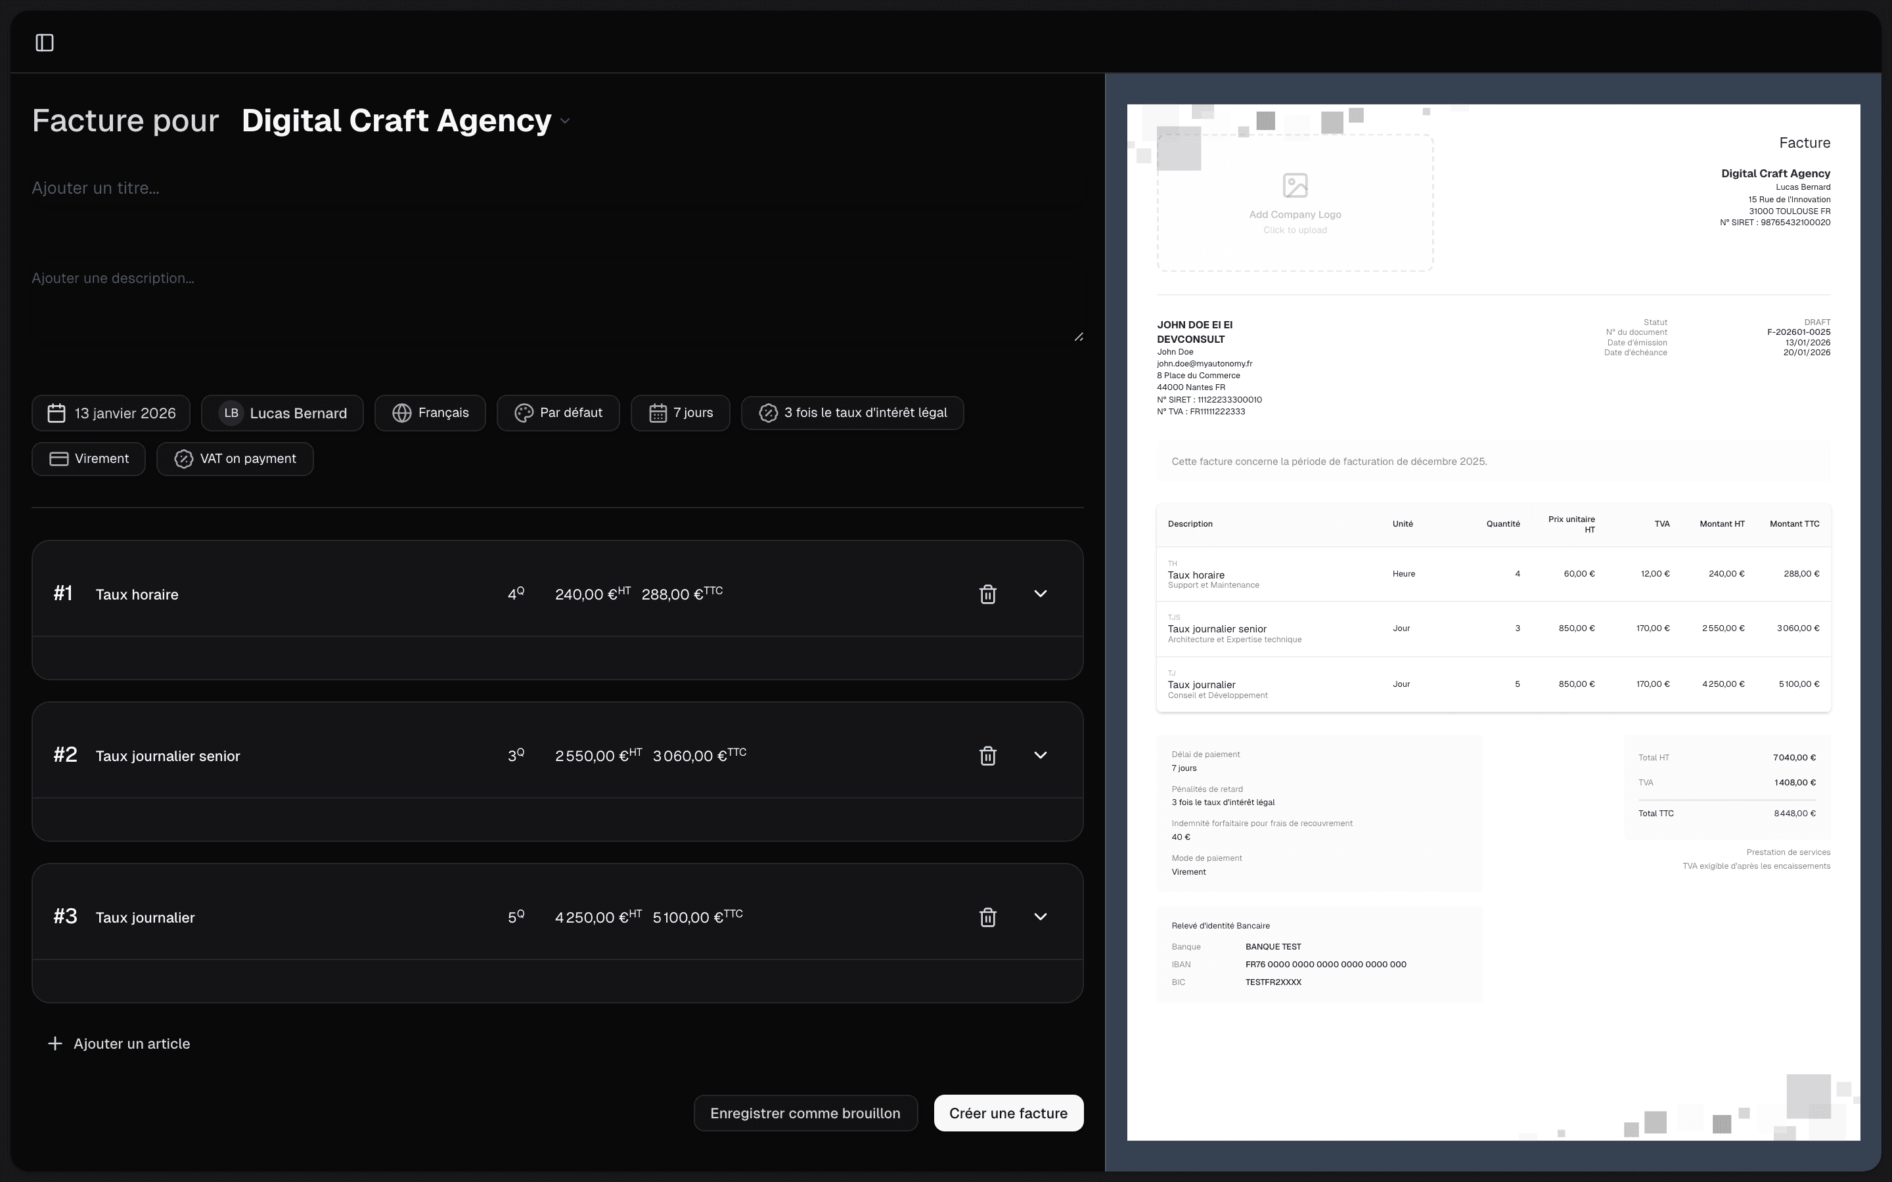Expand item #3 Taux journalier details

pos(1040,917)
